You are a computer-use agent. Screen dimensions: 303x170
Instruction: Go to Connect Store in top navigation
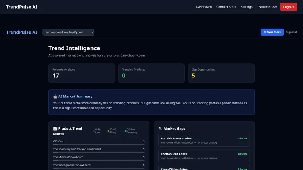(x=226, y=7)
